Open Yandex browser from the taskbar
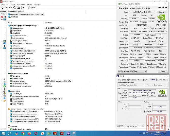Screen dimensions: 170x136 (42, 133)
